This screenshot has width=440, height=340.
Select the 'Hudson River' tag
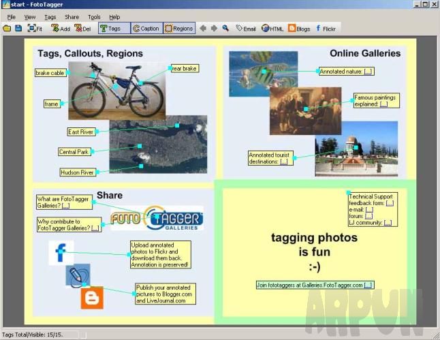tap(78, 172)
